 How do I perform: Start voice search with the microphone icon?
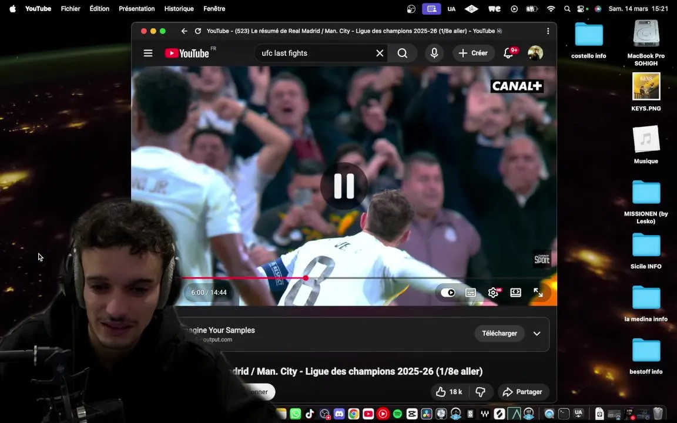pyautogui.click(x=434, y=53)
